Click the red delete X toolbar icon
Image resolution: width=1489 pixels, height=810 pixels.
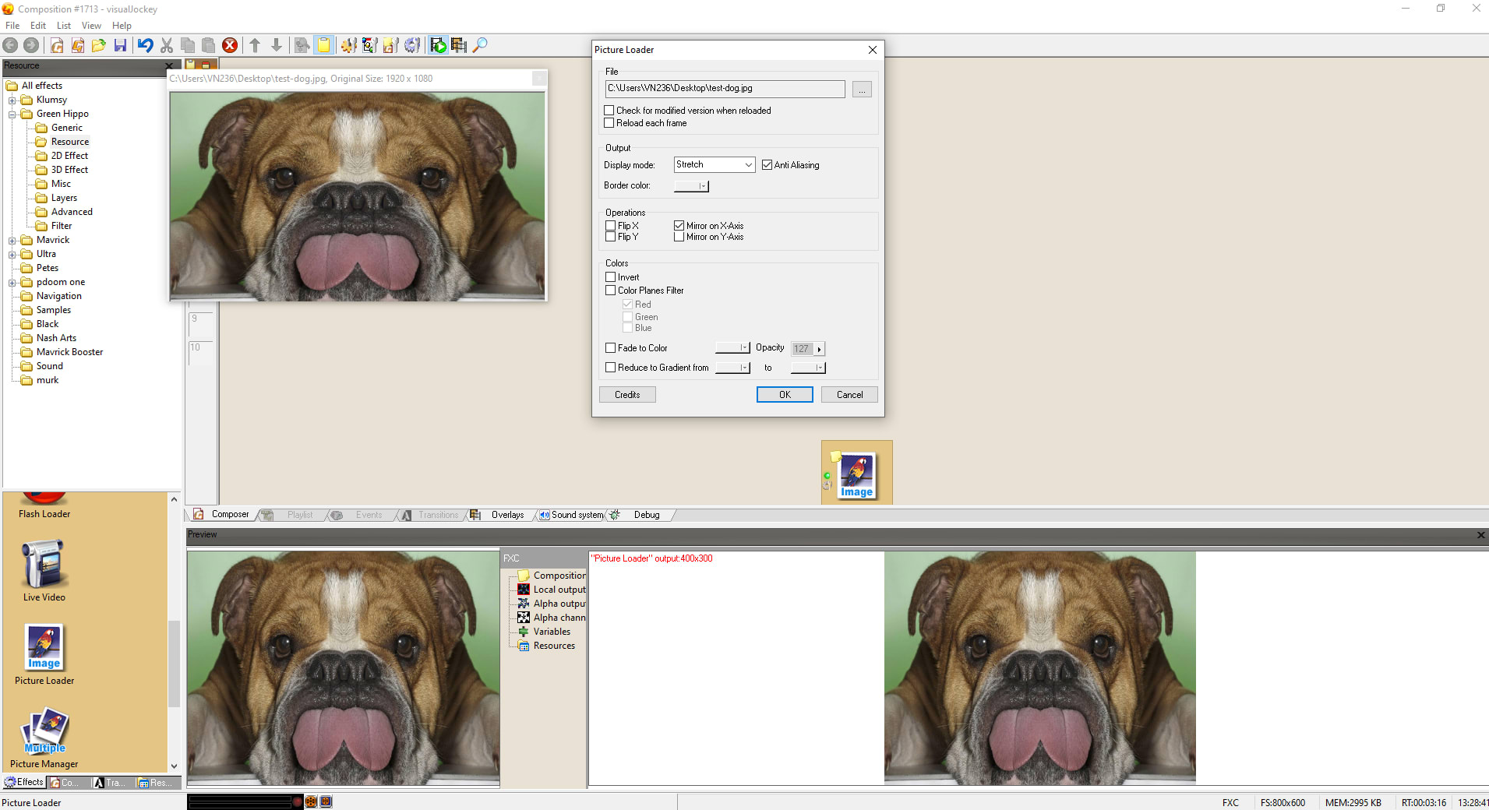pos(230,45)
